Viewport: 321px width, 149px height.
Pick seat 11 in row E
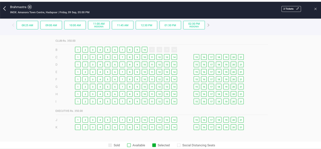pos(152,72)
